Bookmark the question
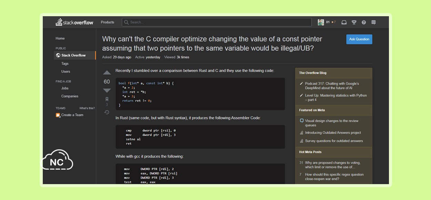Screen dimensions: 431x200 (107, 99)
